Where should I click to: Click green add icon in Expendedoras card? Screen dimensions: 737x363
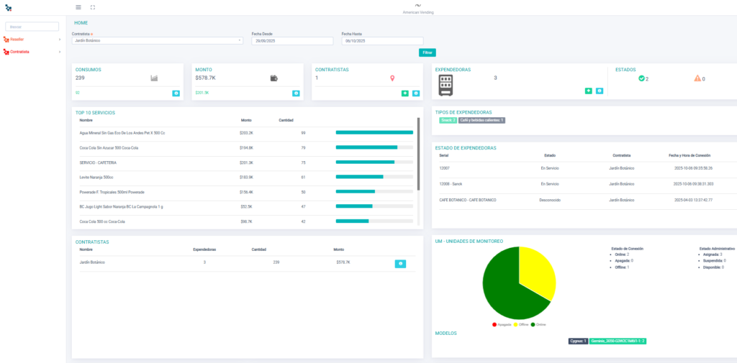589,91
